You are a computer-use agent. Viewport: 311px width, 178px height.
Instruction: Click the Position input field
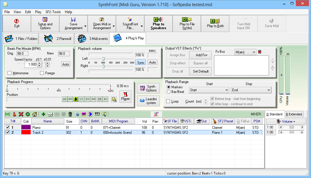[34, 99]
